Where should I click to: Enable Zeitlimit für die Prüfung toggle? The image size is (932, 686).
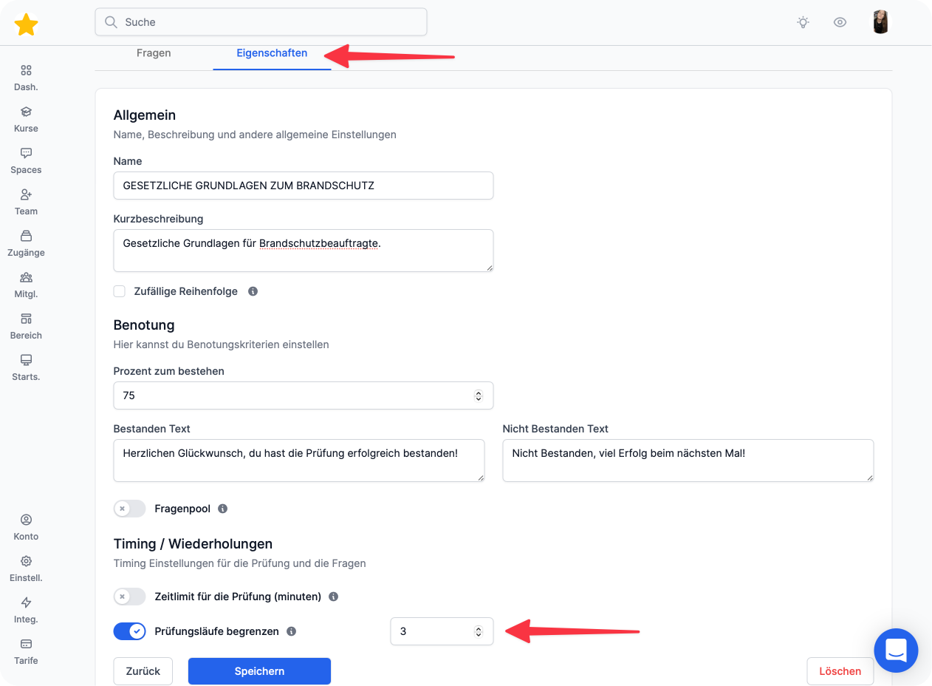(x=129, y=597)
